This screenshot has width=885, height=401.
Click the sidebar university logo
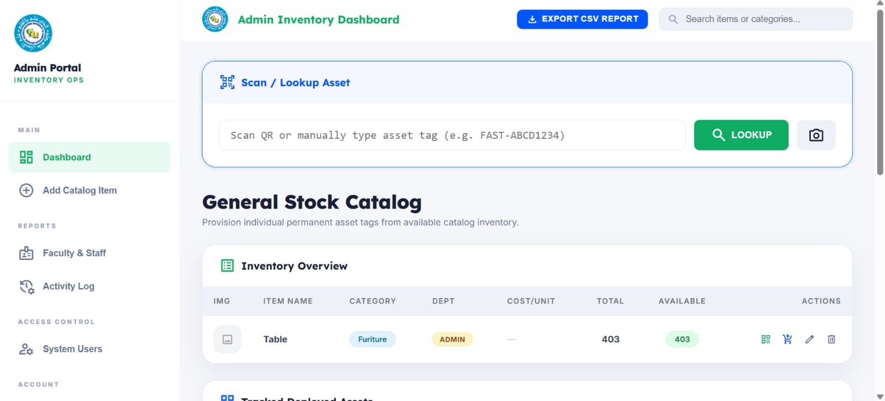[33, 33]
